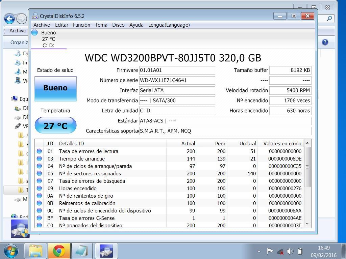
Task: Open the Notepad taskbar button
Action: coord(82,251)
